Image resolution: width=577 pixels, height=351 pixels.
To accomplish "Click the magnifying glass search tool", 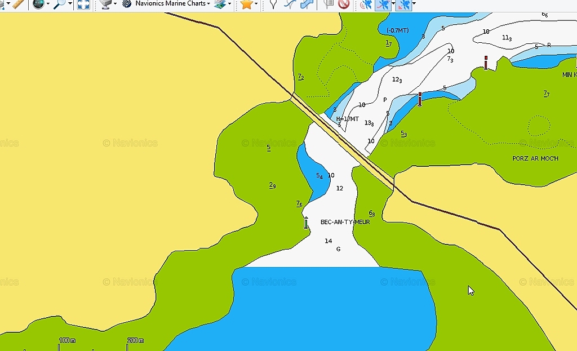I will (60, 4).
